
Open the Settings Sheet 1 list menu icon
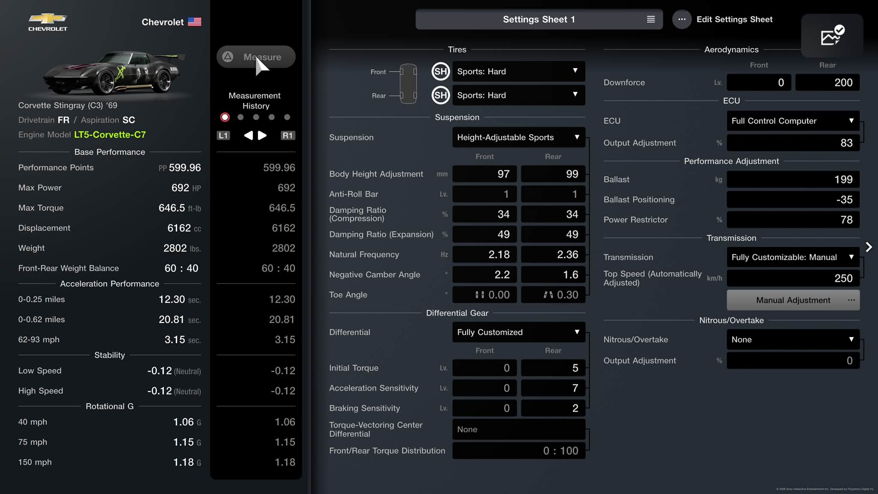tap(651, 19)
